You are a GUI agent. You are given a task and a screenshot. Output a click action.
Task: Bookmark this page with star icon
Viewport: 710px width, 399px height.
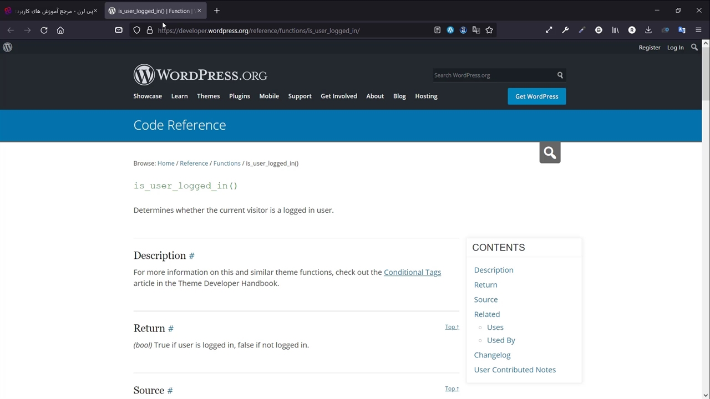(x=489, y=30)
